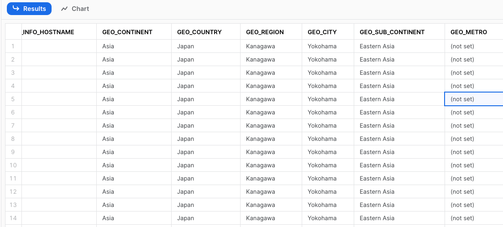Select row number 5
This screenshot has width=503, height=227.
(x=13, y=99)
